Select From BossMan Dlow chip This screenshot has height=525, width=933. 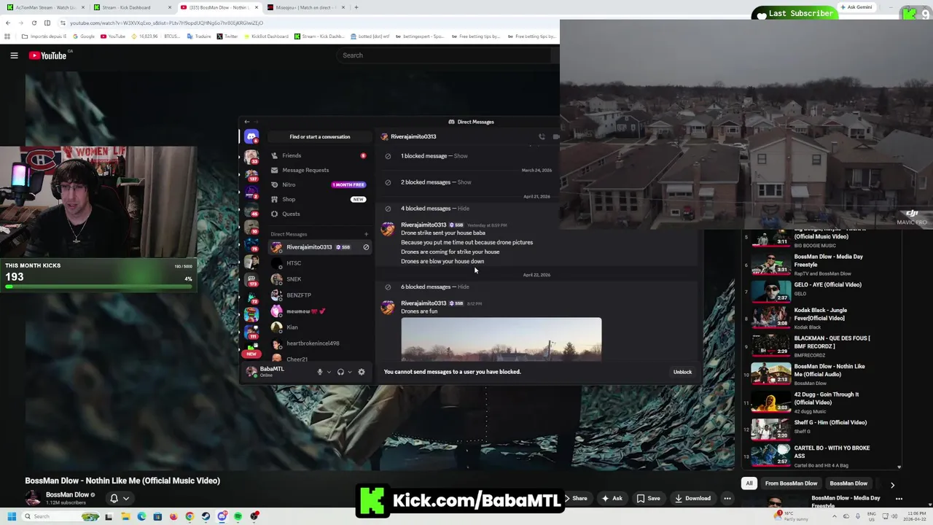791,483
